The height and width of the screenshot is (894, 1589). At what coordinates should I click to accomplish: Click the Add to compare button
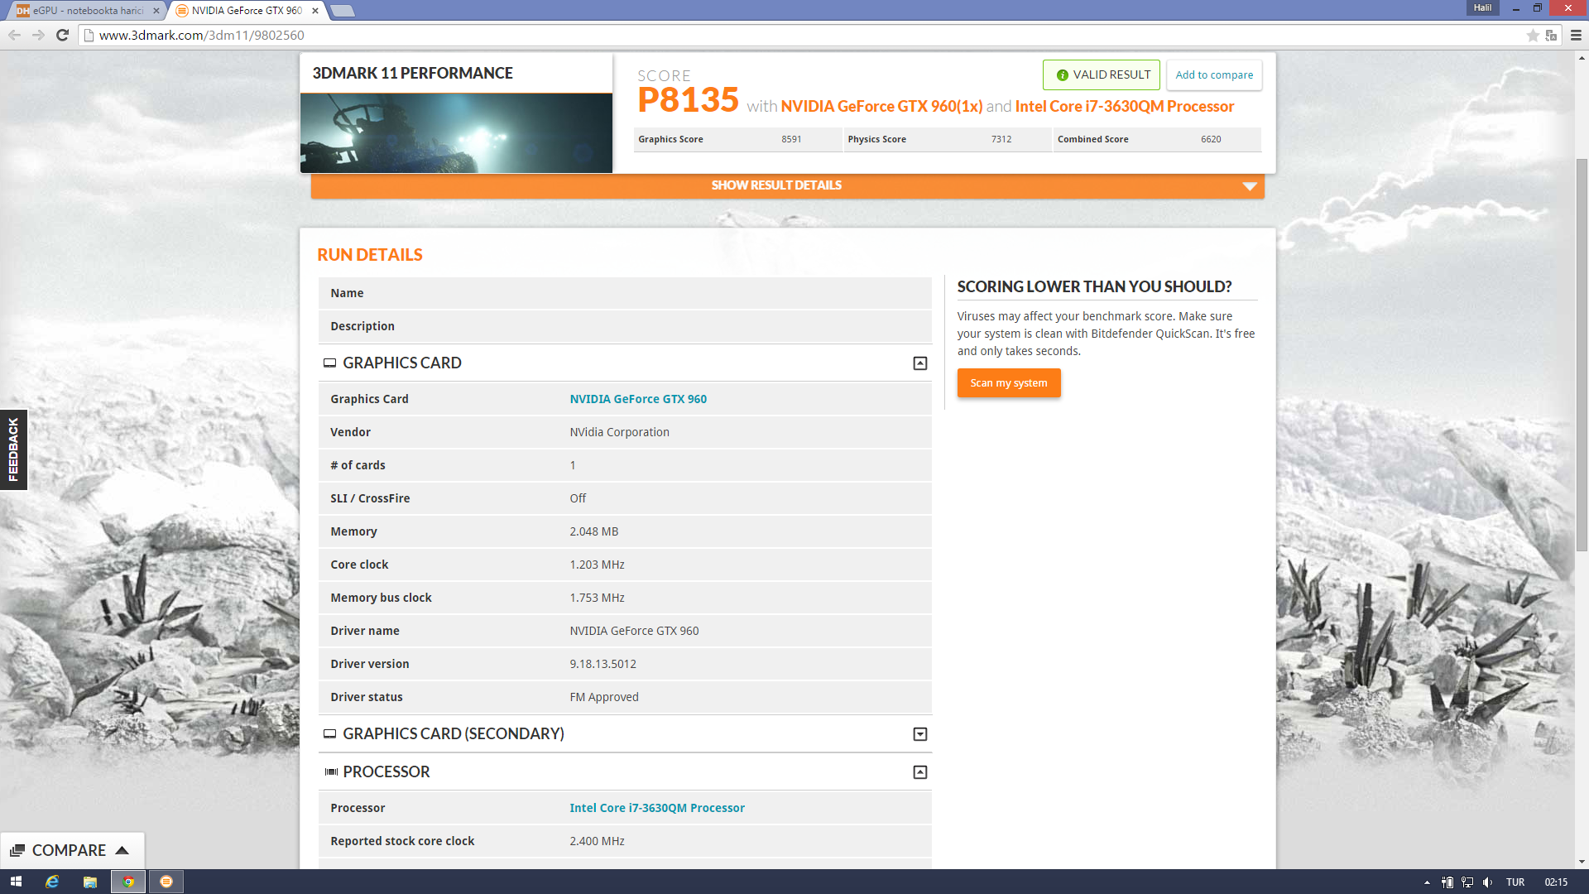[x=1214, y=74]
